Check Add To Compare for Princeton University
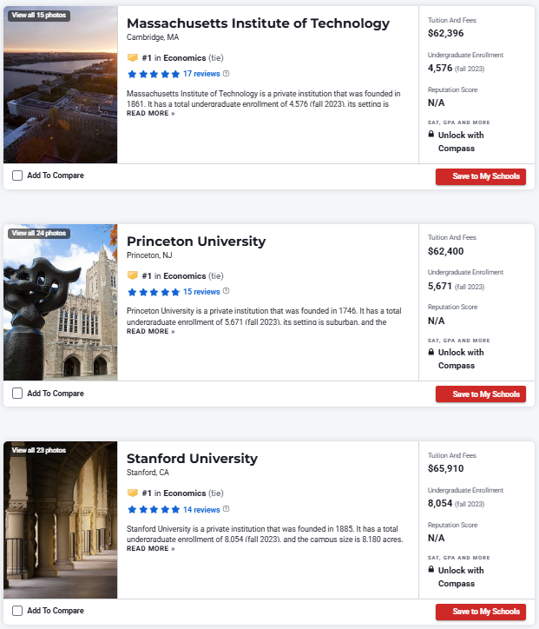The image size is (539, 629). coord(17,393)
